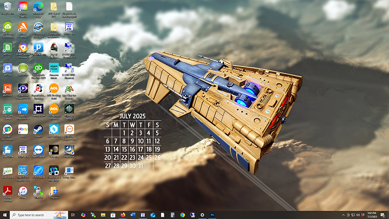Open Calculator from the taskbar
This screenshot has height=219, width=389.
(x=173, y=215)
